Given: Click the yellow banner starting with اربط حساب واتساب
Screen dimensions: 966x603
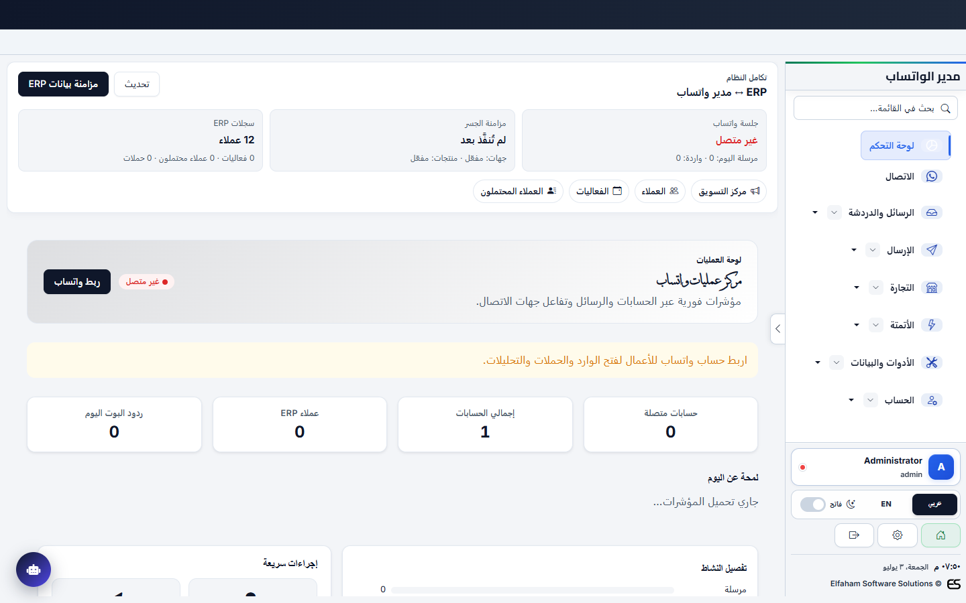Looking at the screenshot, I should [392, 360].
